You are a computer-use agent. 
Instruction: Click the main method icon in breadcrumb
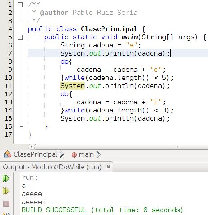coord(74,154)
